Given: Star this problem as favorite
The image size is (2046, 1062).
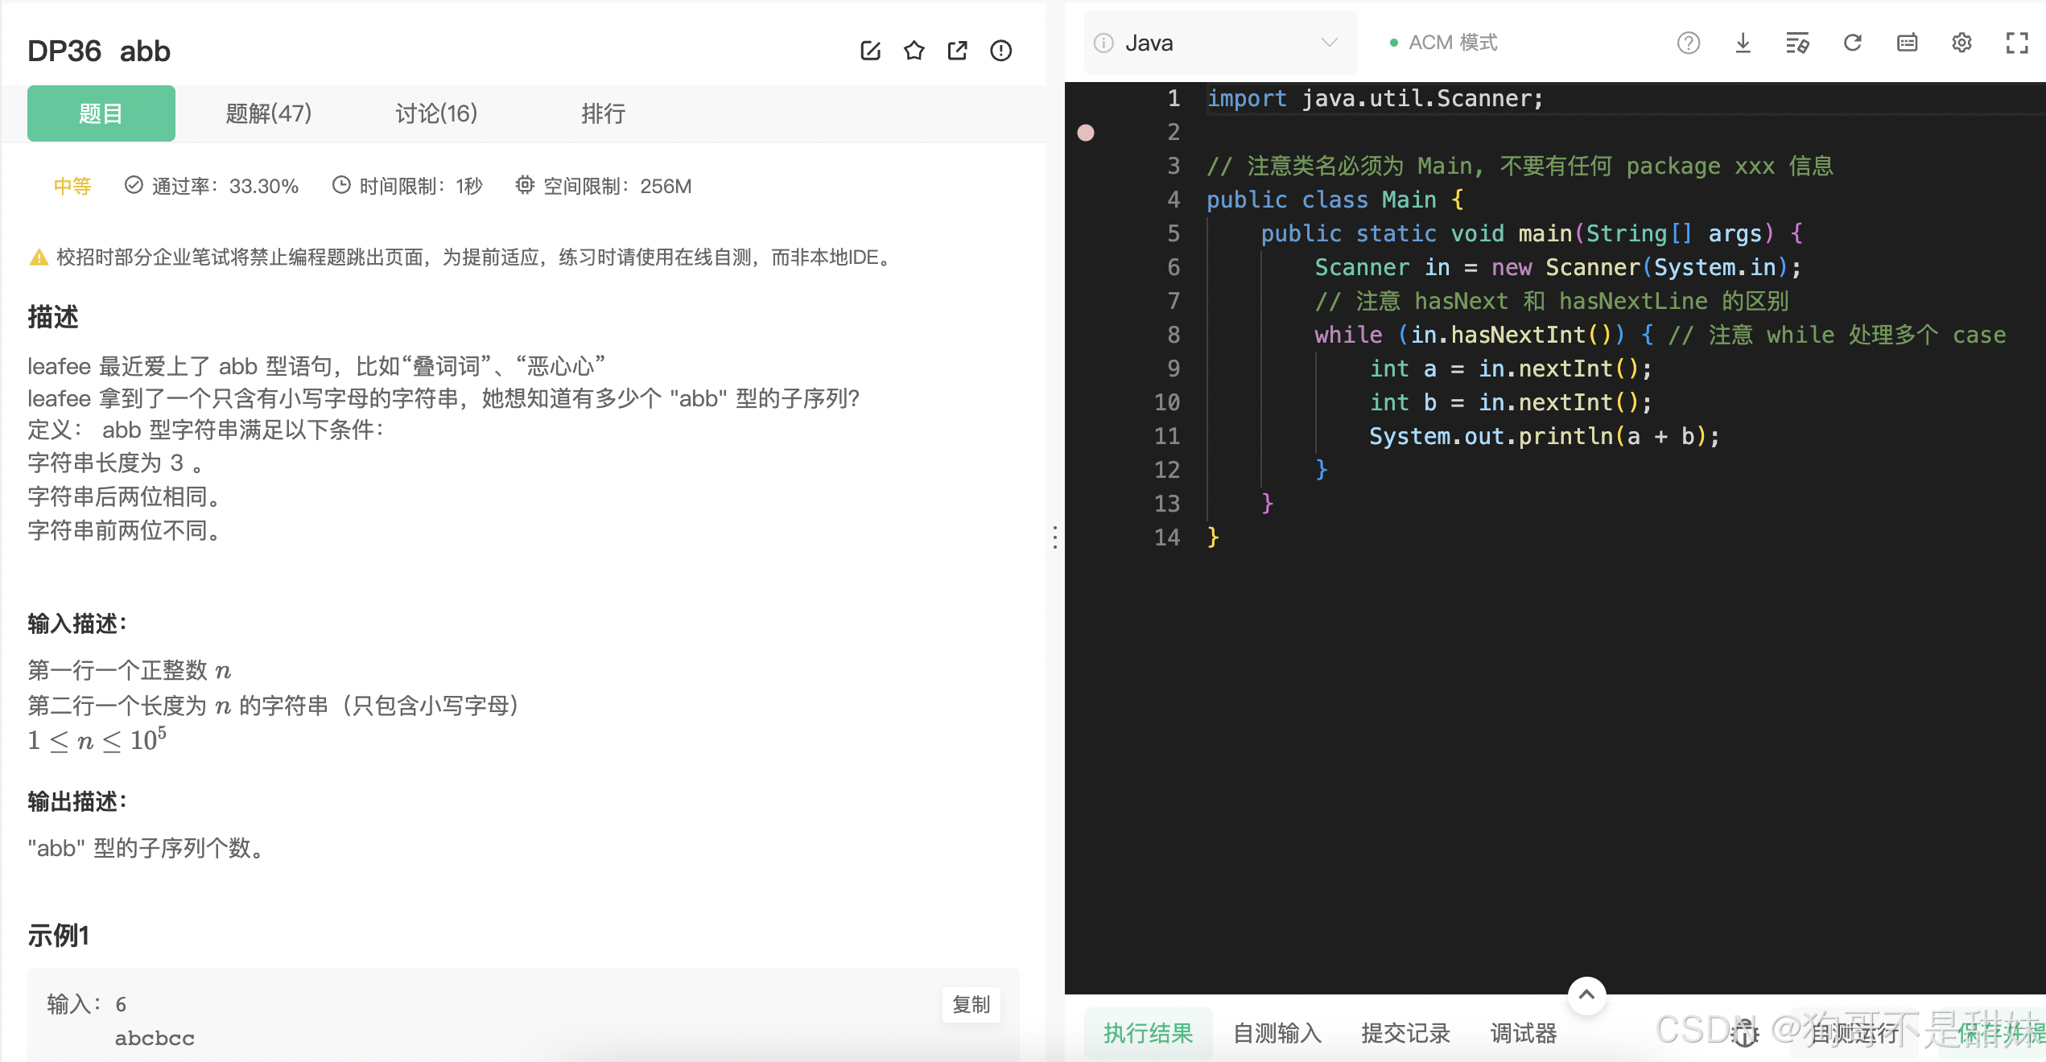Looking at the screenshot, I should coord(914,51).
